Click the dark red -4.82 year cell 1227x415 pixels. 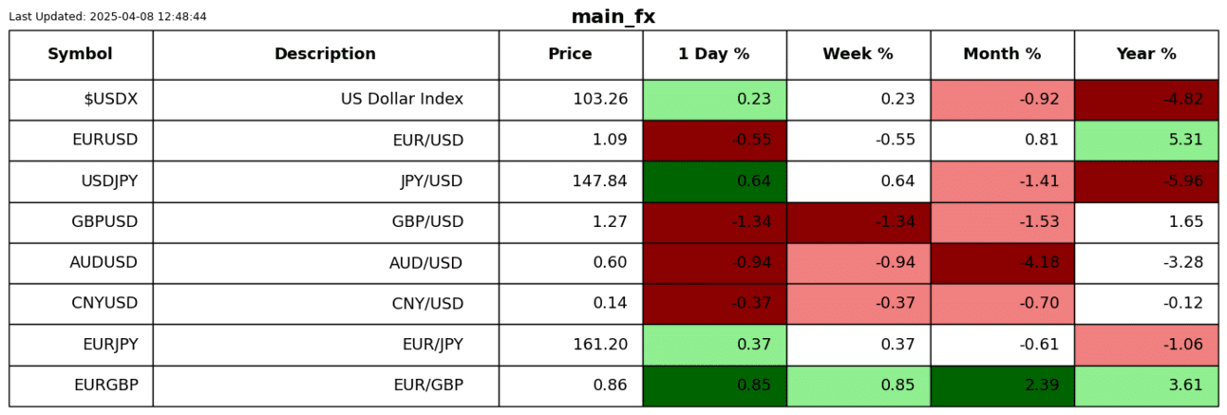click(x=1146, y=100)
